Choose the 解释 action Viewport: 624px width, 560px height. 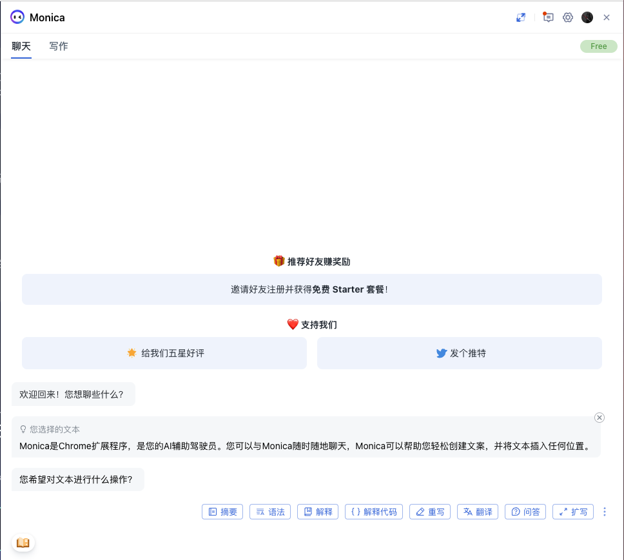[x=318, y=512]
